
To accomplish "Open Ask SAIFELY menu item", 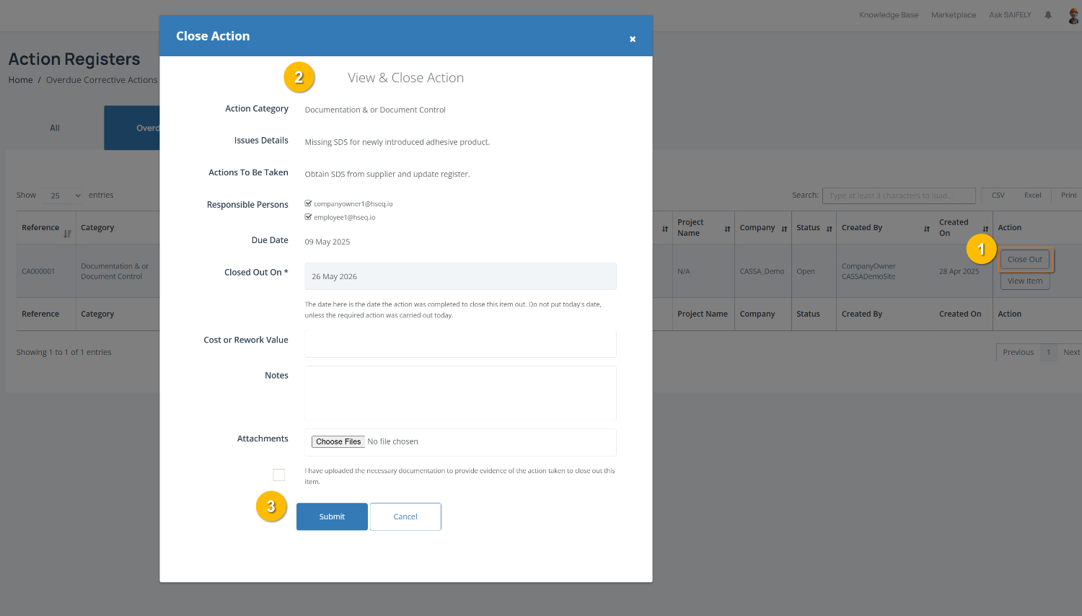I will click(1010, 15).
